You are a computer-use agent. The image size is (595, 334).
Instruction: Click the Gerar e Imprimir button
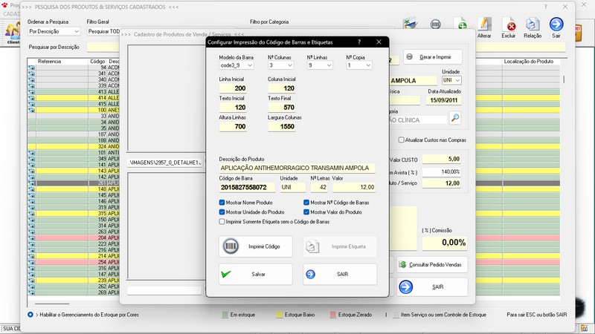pyautogui.click(x=432, y=57)
